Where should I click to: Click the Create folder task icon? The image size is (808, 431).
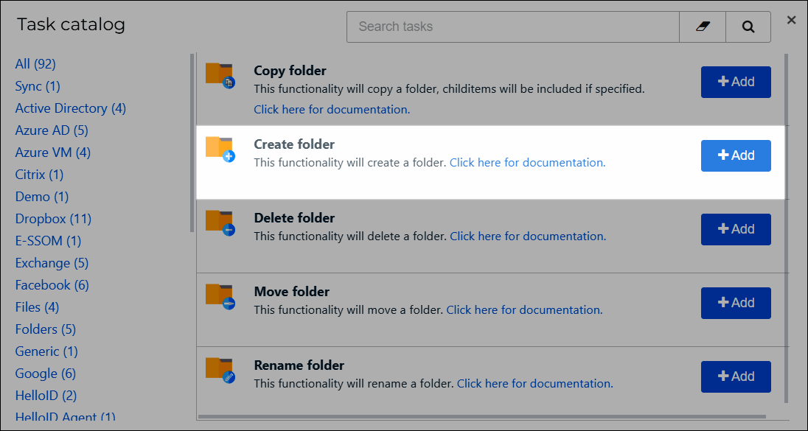(x=220, y=149)
